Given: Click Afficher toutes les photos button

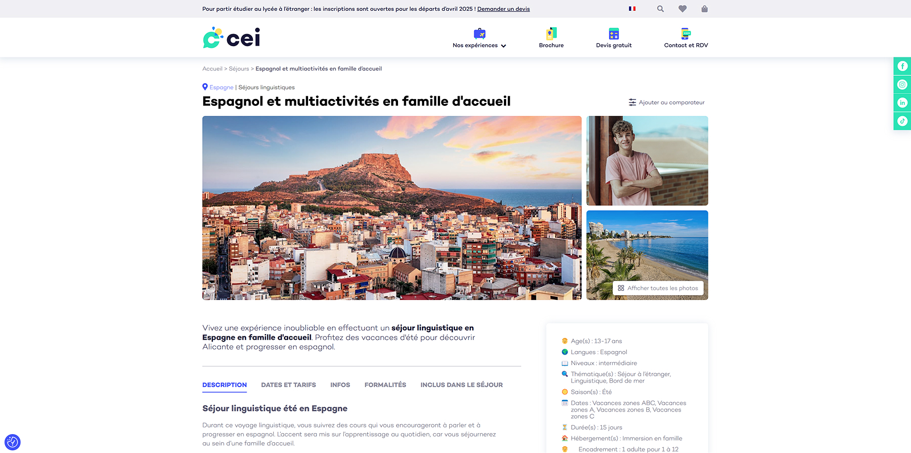Looking at the screenshot, I should point(658,288).
